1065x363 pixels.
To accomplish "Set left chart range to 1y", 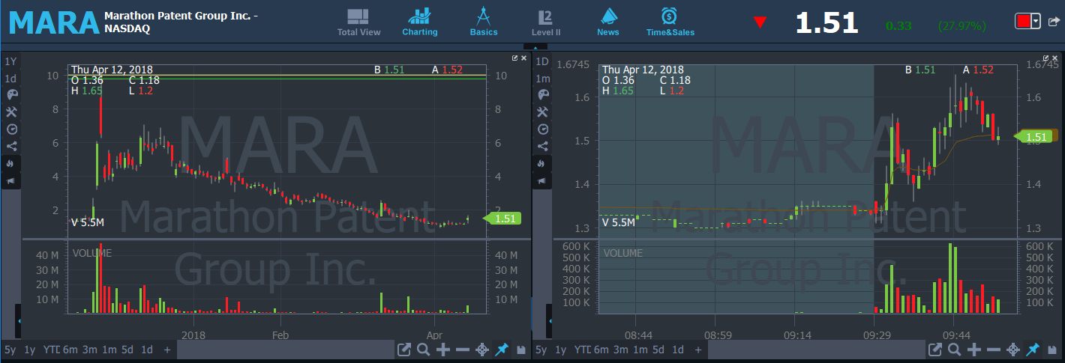I will point(29,350).
